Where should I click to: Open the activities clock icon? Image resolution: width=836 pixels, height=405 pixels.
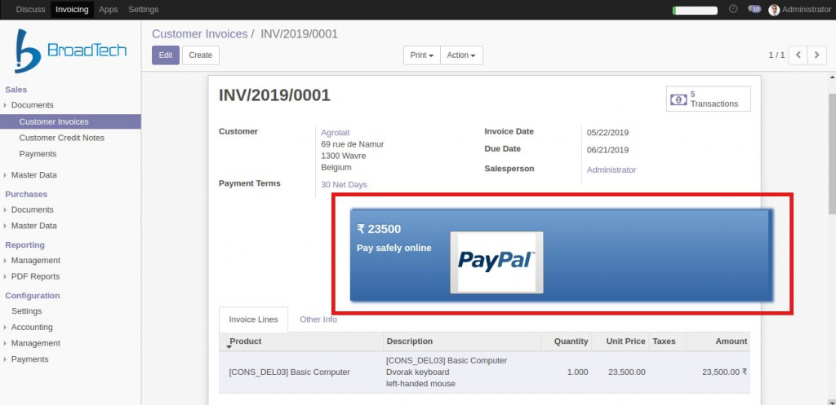tap(734, 9)
